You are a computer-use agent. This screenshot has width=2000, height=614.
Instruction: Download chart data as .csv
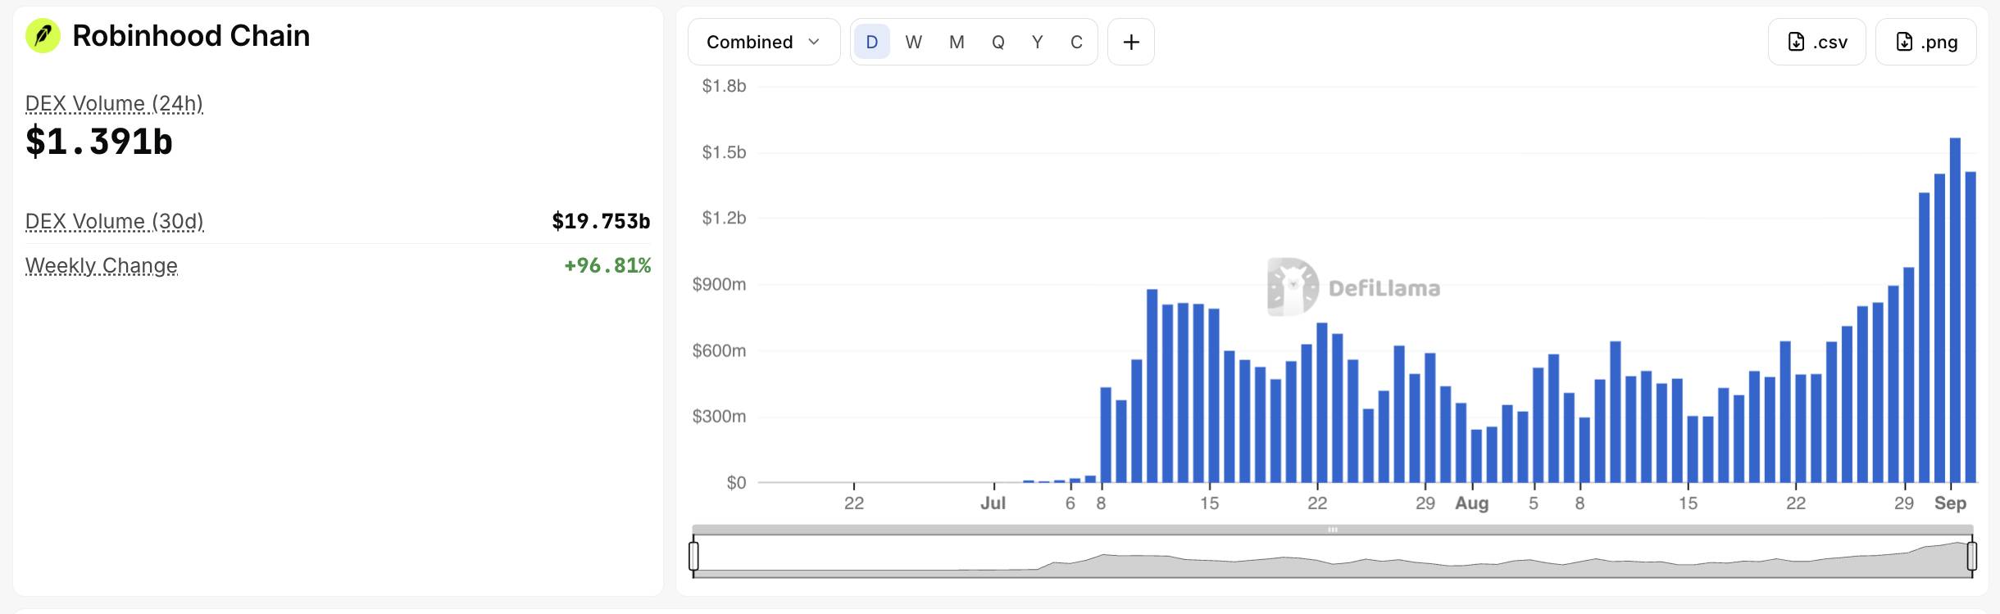1816,42
